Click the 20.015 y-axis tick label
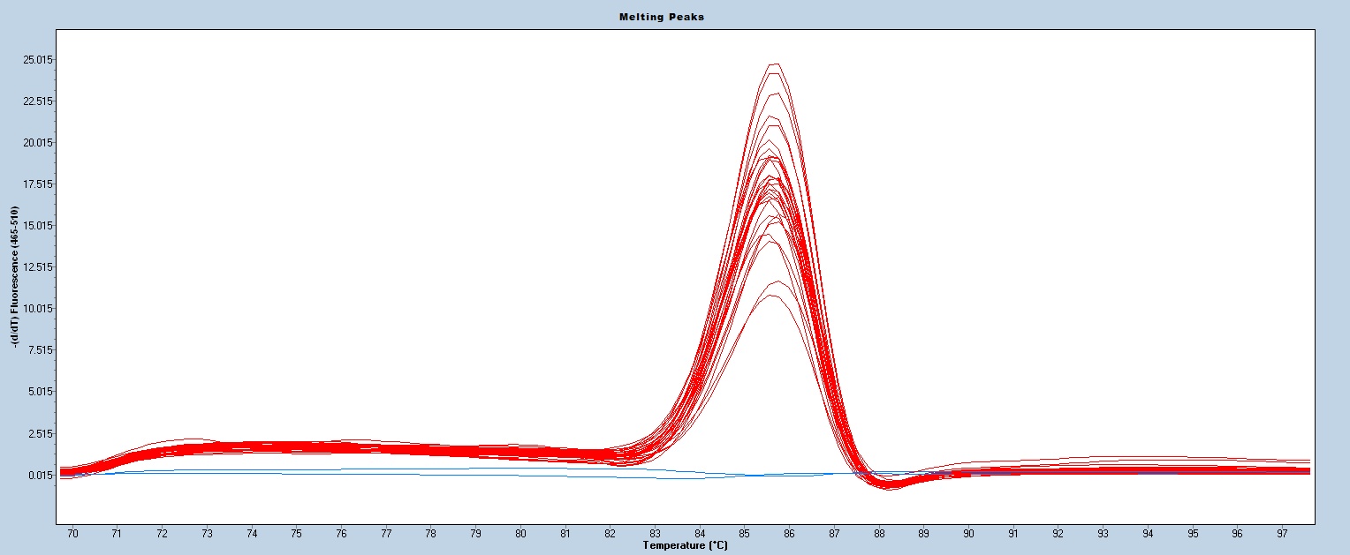The width and height of the screenshot is (1350, 555). click(37, 143)
